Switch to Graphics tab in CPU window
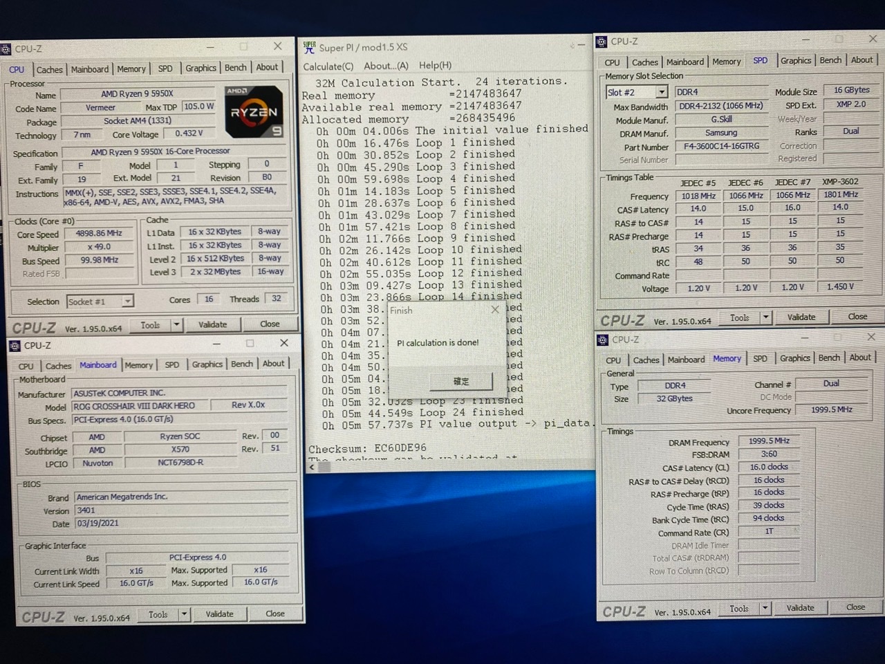Screen dimensions: 885x664 201,68
